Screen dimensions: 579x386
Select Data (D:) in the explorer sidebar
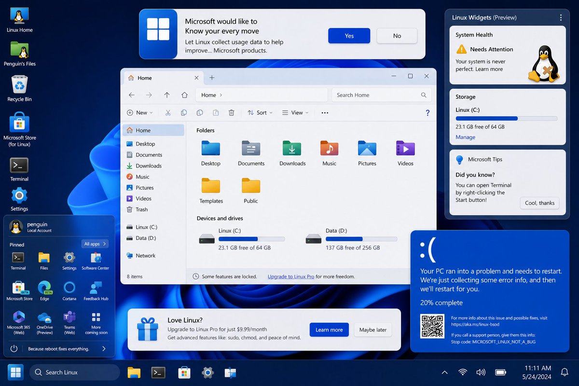141,238
